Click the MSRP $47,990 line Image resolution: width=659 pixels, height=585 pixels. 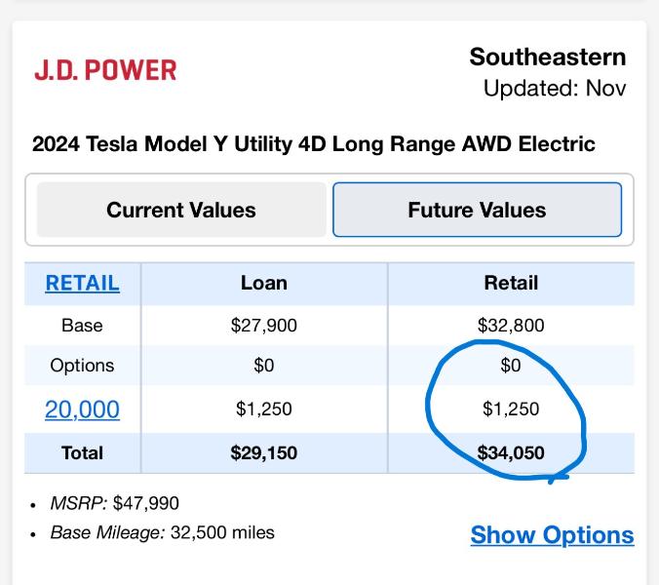click(x=115, y=503)
